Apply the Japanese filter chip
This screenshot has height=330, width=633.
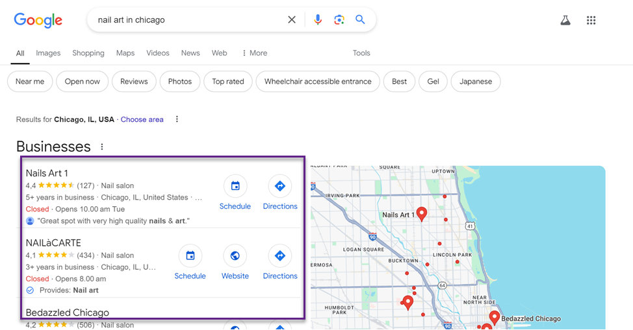point(476,82)
